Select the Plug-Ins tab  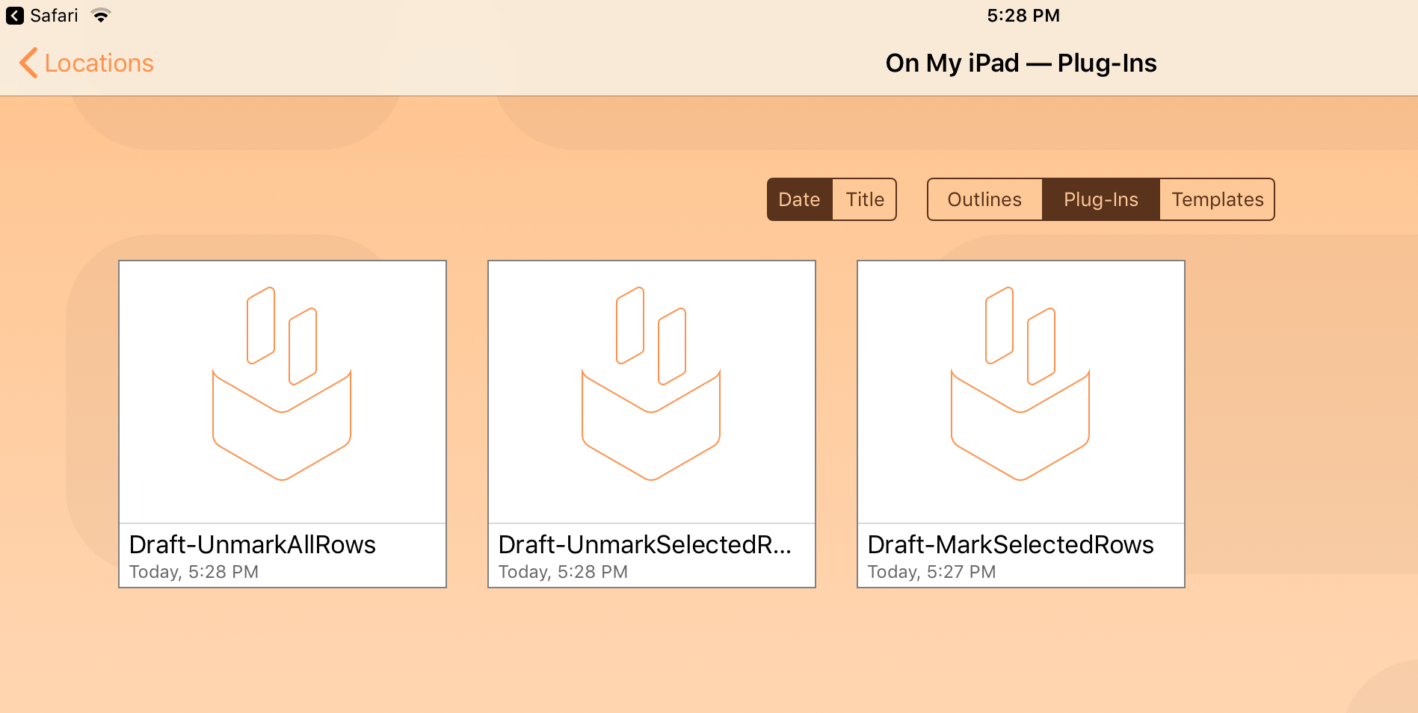point(1101,199)
